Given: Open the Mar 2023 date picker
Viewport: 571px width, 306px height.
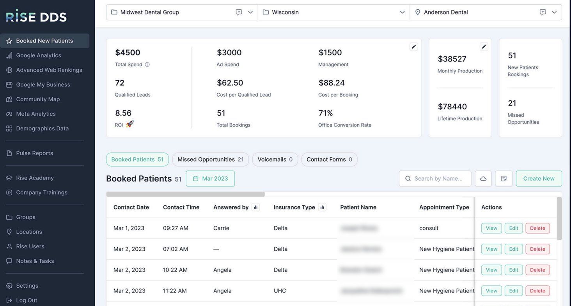Looking at the screenshot, I should (x=210, y=179).
